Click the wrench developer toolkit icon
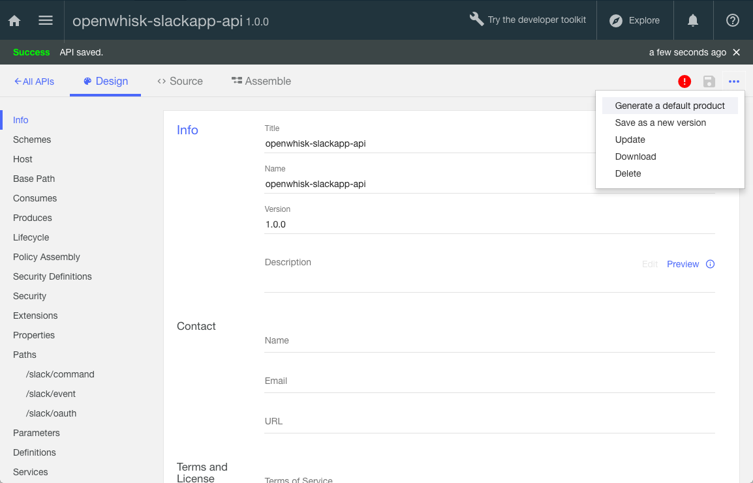 click(476, 19)
